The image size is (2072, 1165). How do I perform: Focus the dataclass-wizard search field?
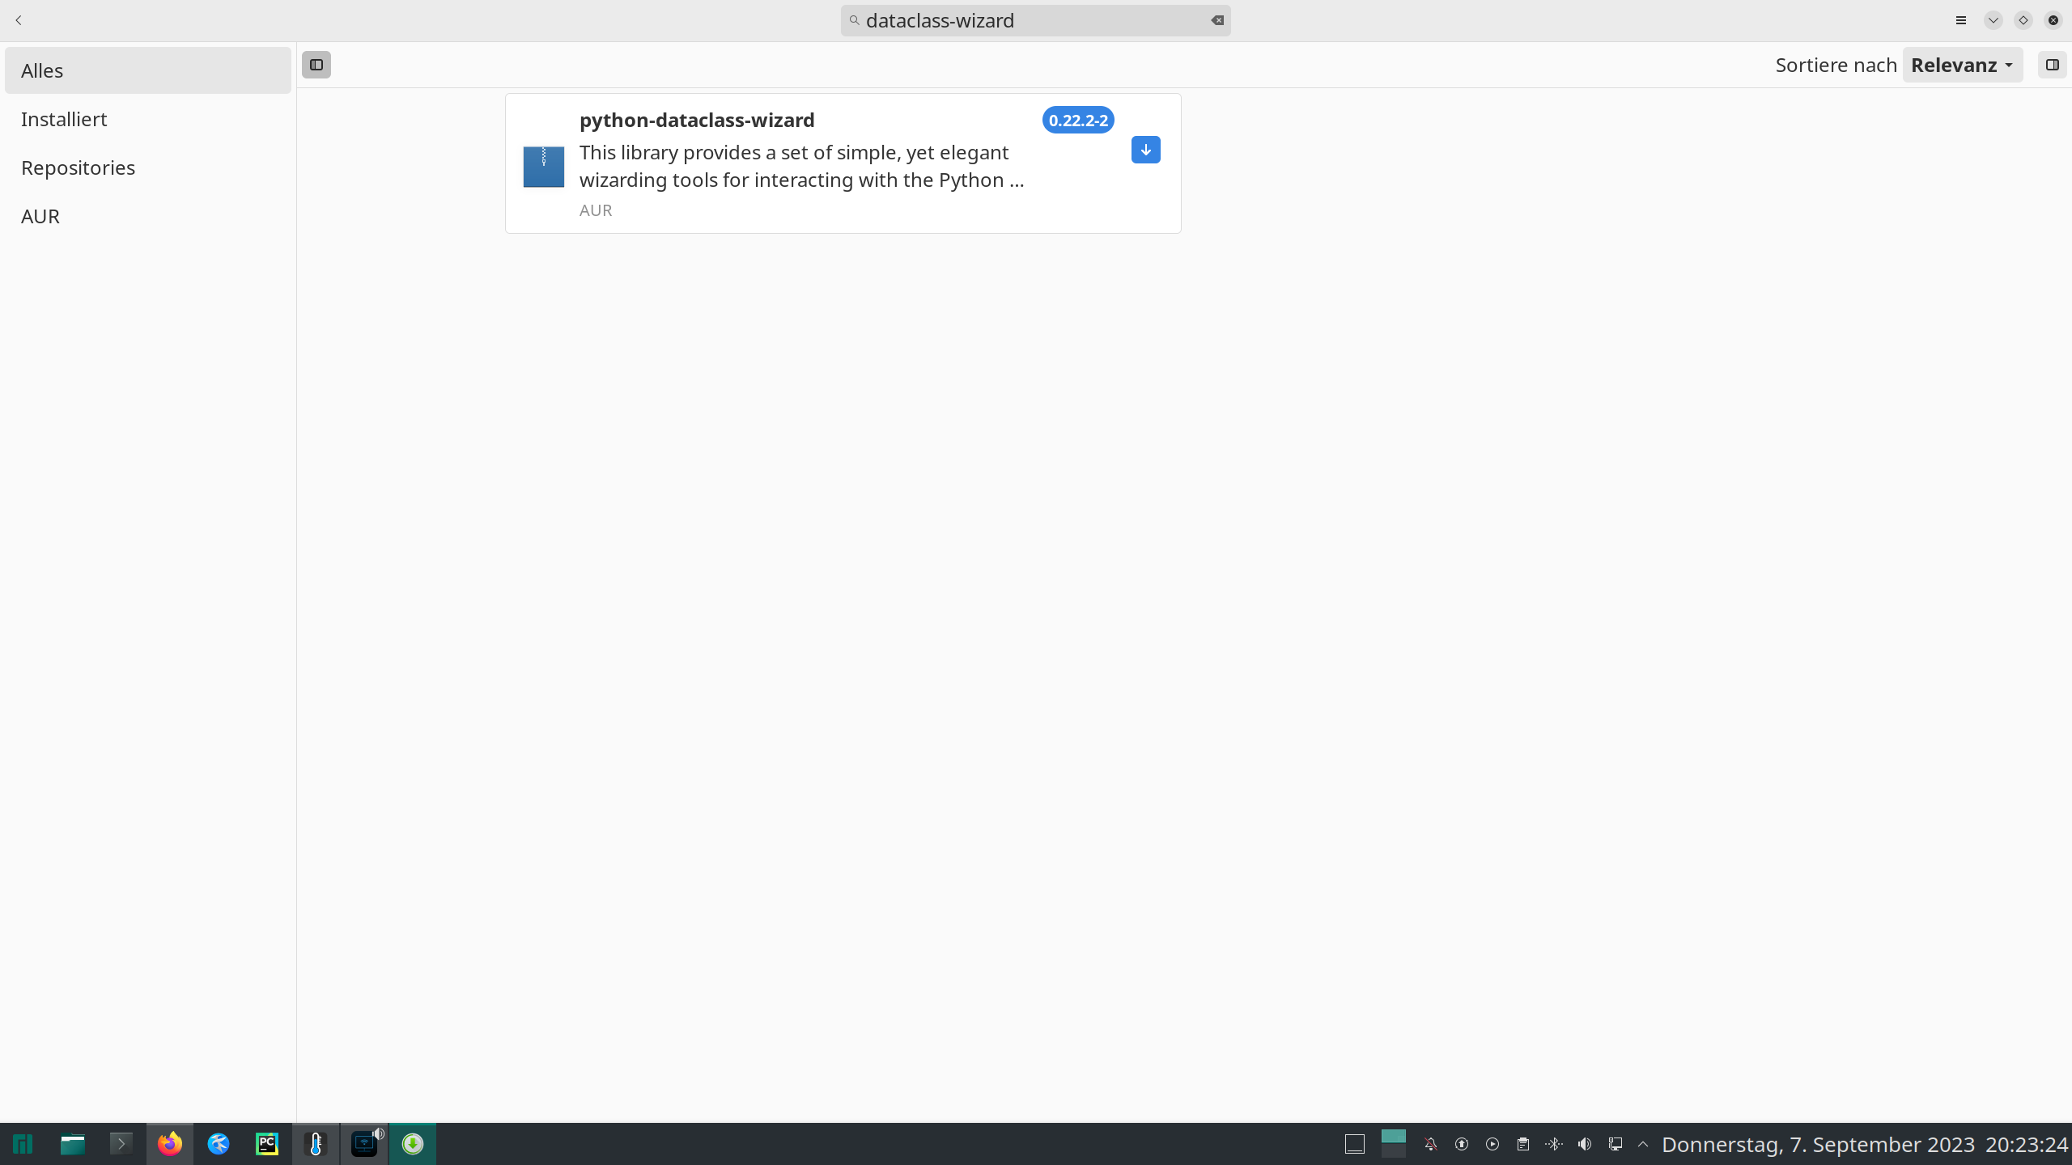pos(1035,20)
